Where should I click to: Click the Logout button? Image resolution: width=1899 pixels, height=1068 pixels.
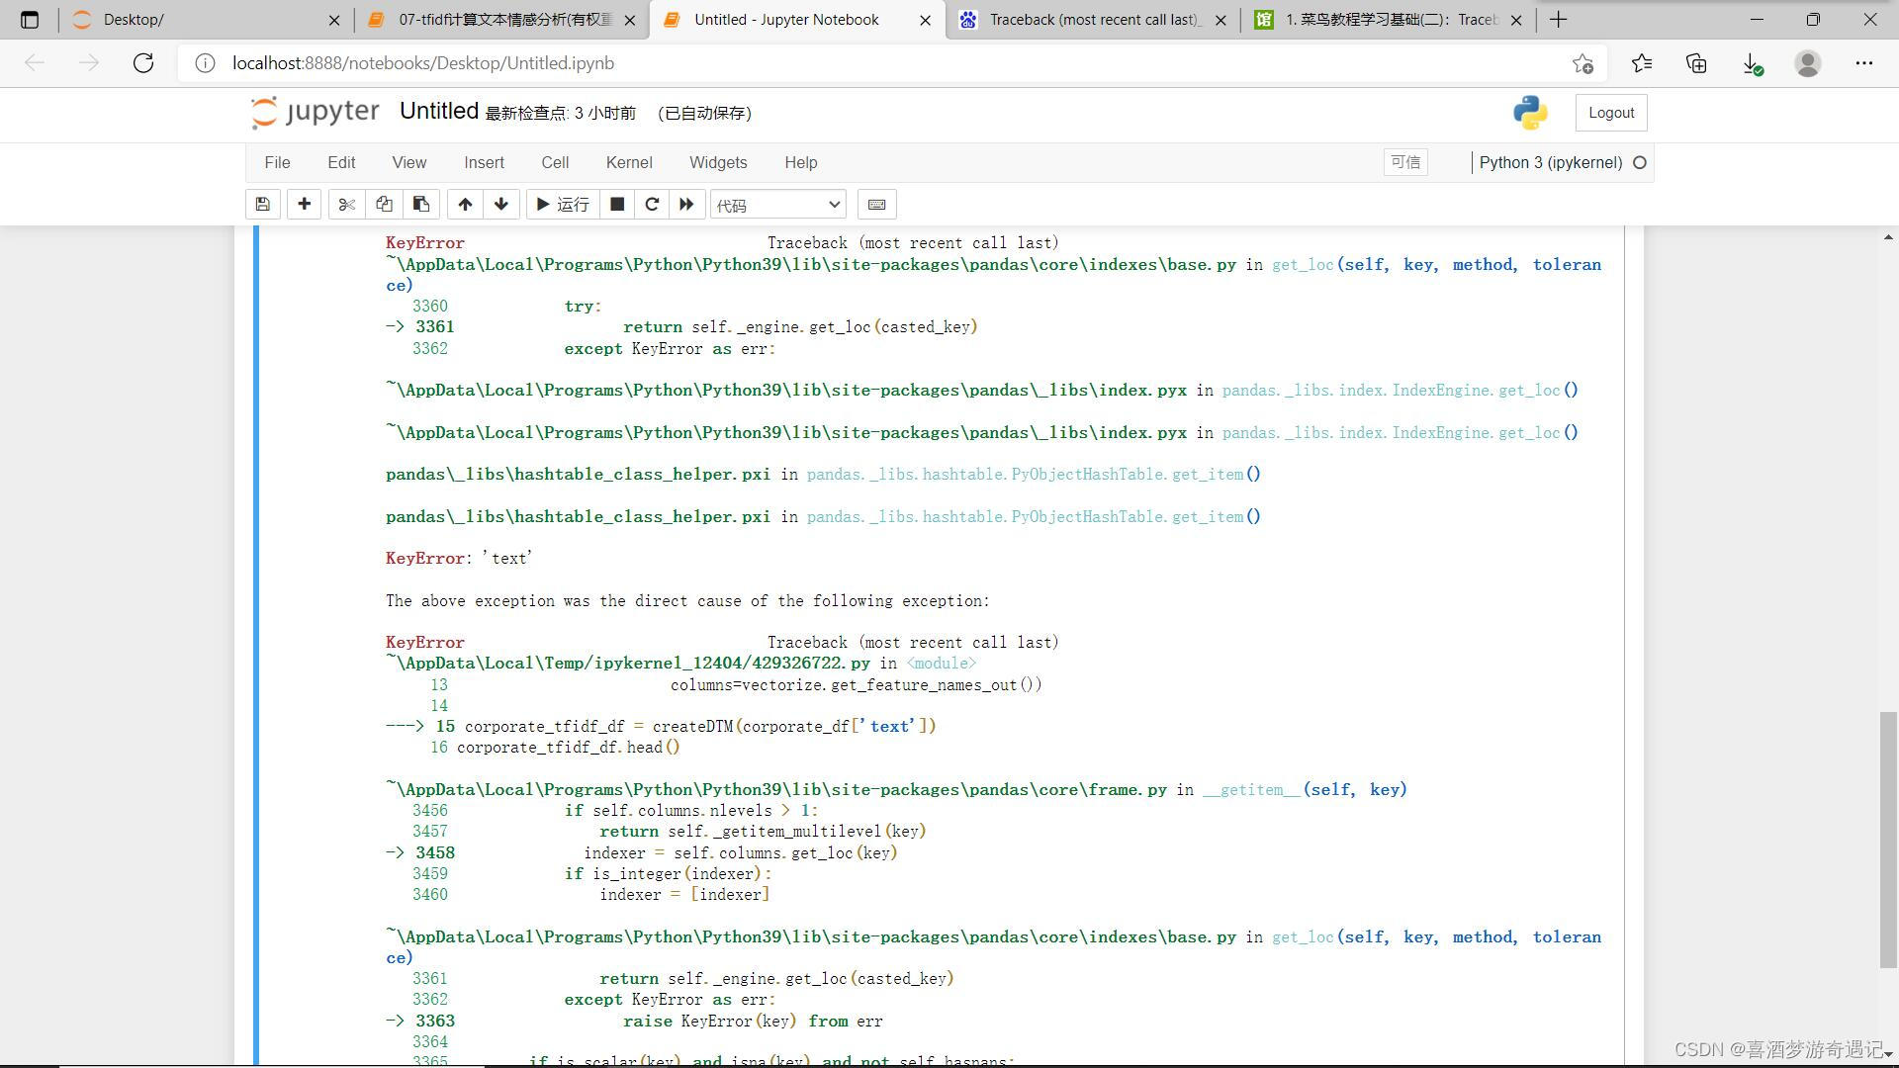click(x=1610, y=113)
